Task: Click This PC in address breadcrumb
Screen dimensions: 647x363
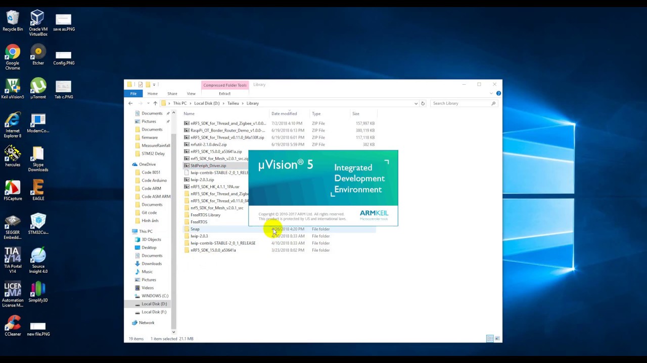Action: click(179, 103)
